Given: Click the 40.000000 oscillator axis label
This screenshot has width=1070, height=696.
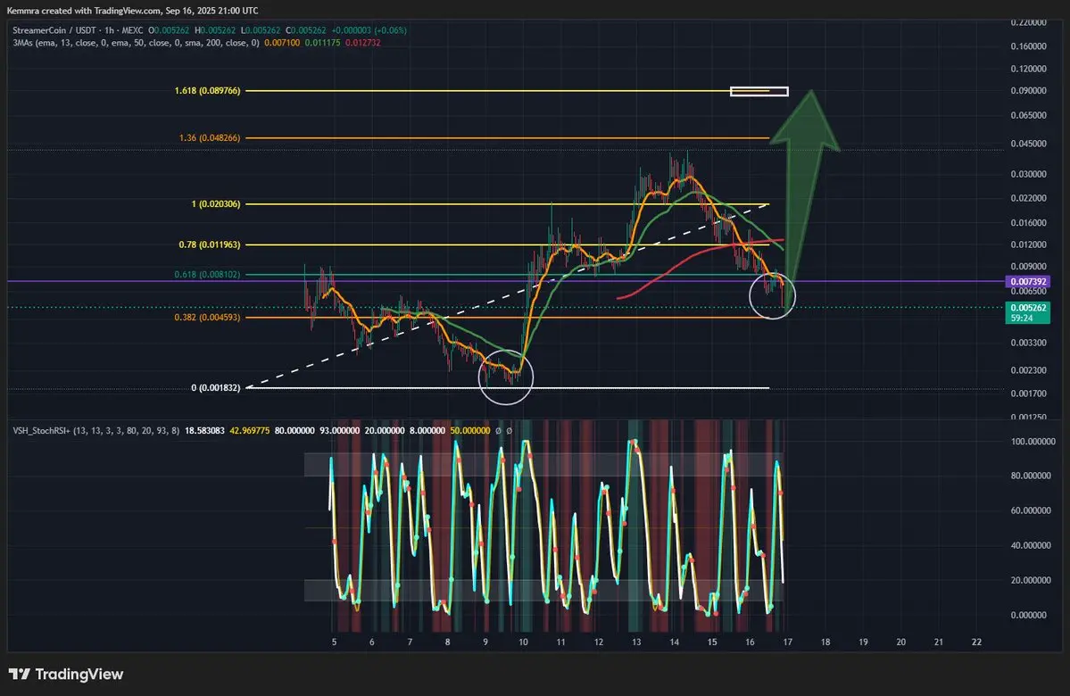Looking at the screenshot, I should click(x=1031, y=545).
